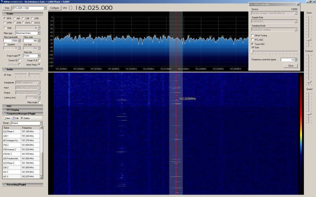
Task: Expand the AGC panel section
Action: 4,106
